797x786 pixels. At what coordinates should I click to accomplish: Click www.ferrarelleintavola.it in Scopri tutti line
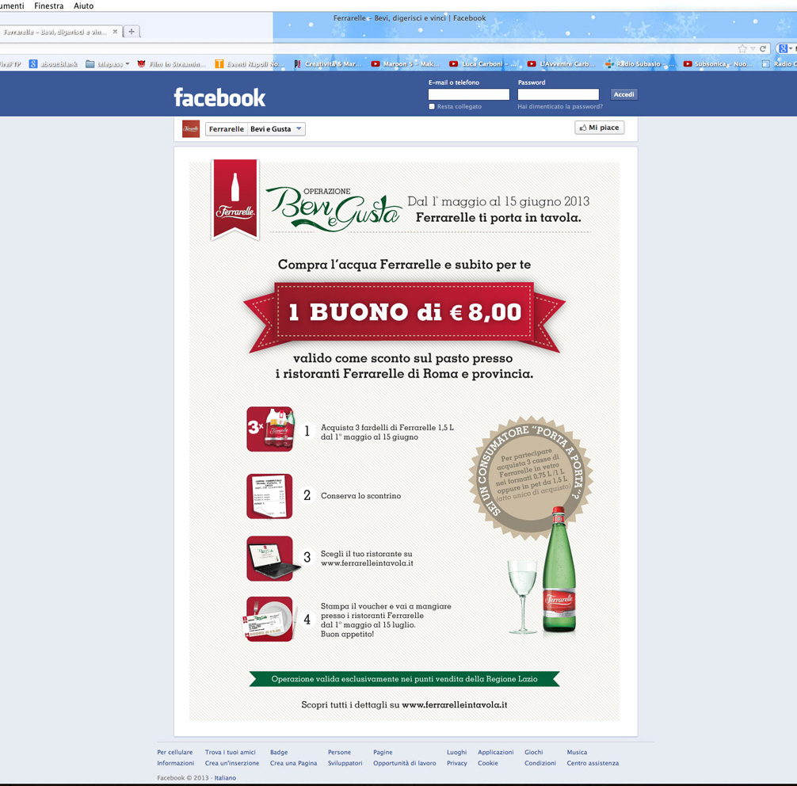(455, 705)
